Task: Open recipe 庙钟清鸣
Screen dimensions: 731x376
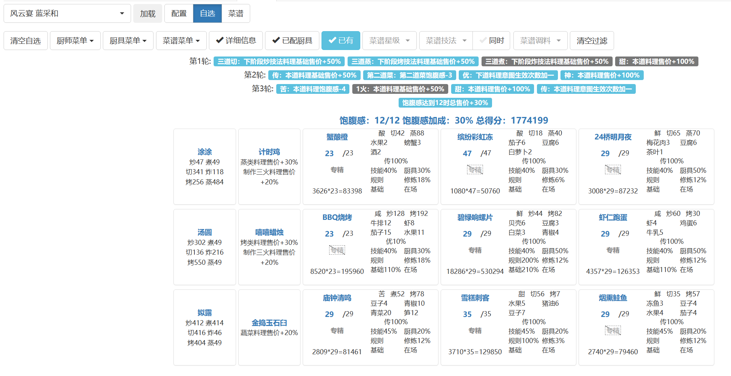Action: [337, 298]
